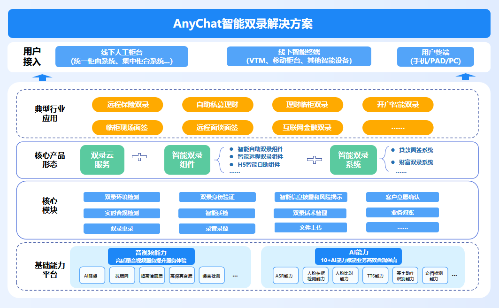
Task: Click the 核心产品形态 section label
Action: point(50,160)
